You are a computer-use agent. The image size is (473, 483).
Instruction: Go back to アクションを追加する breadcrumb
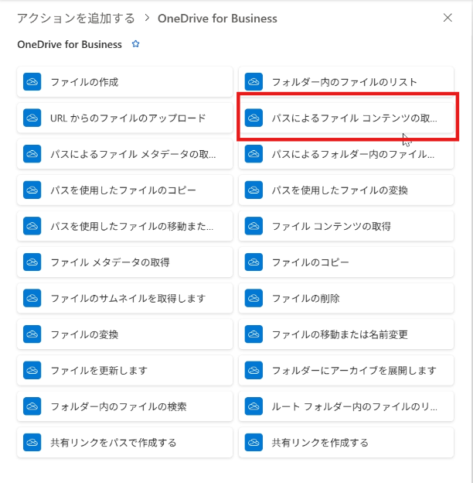[75, 18]
